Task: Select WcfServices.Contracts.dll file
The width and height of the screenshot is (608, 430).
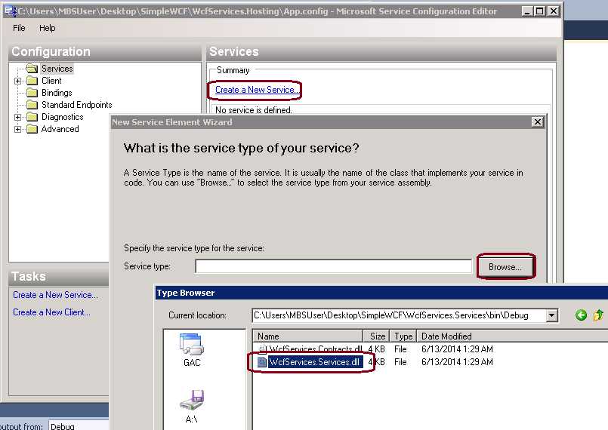Action: pyautogui.click(x=316, y=349)
